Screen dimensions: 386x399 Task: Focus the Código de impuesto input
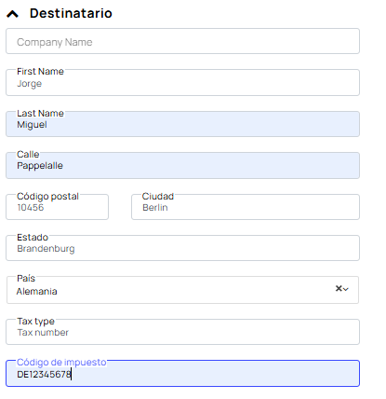pyautogui.click(x=182, y=374)
